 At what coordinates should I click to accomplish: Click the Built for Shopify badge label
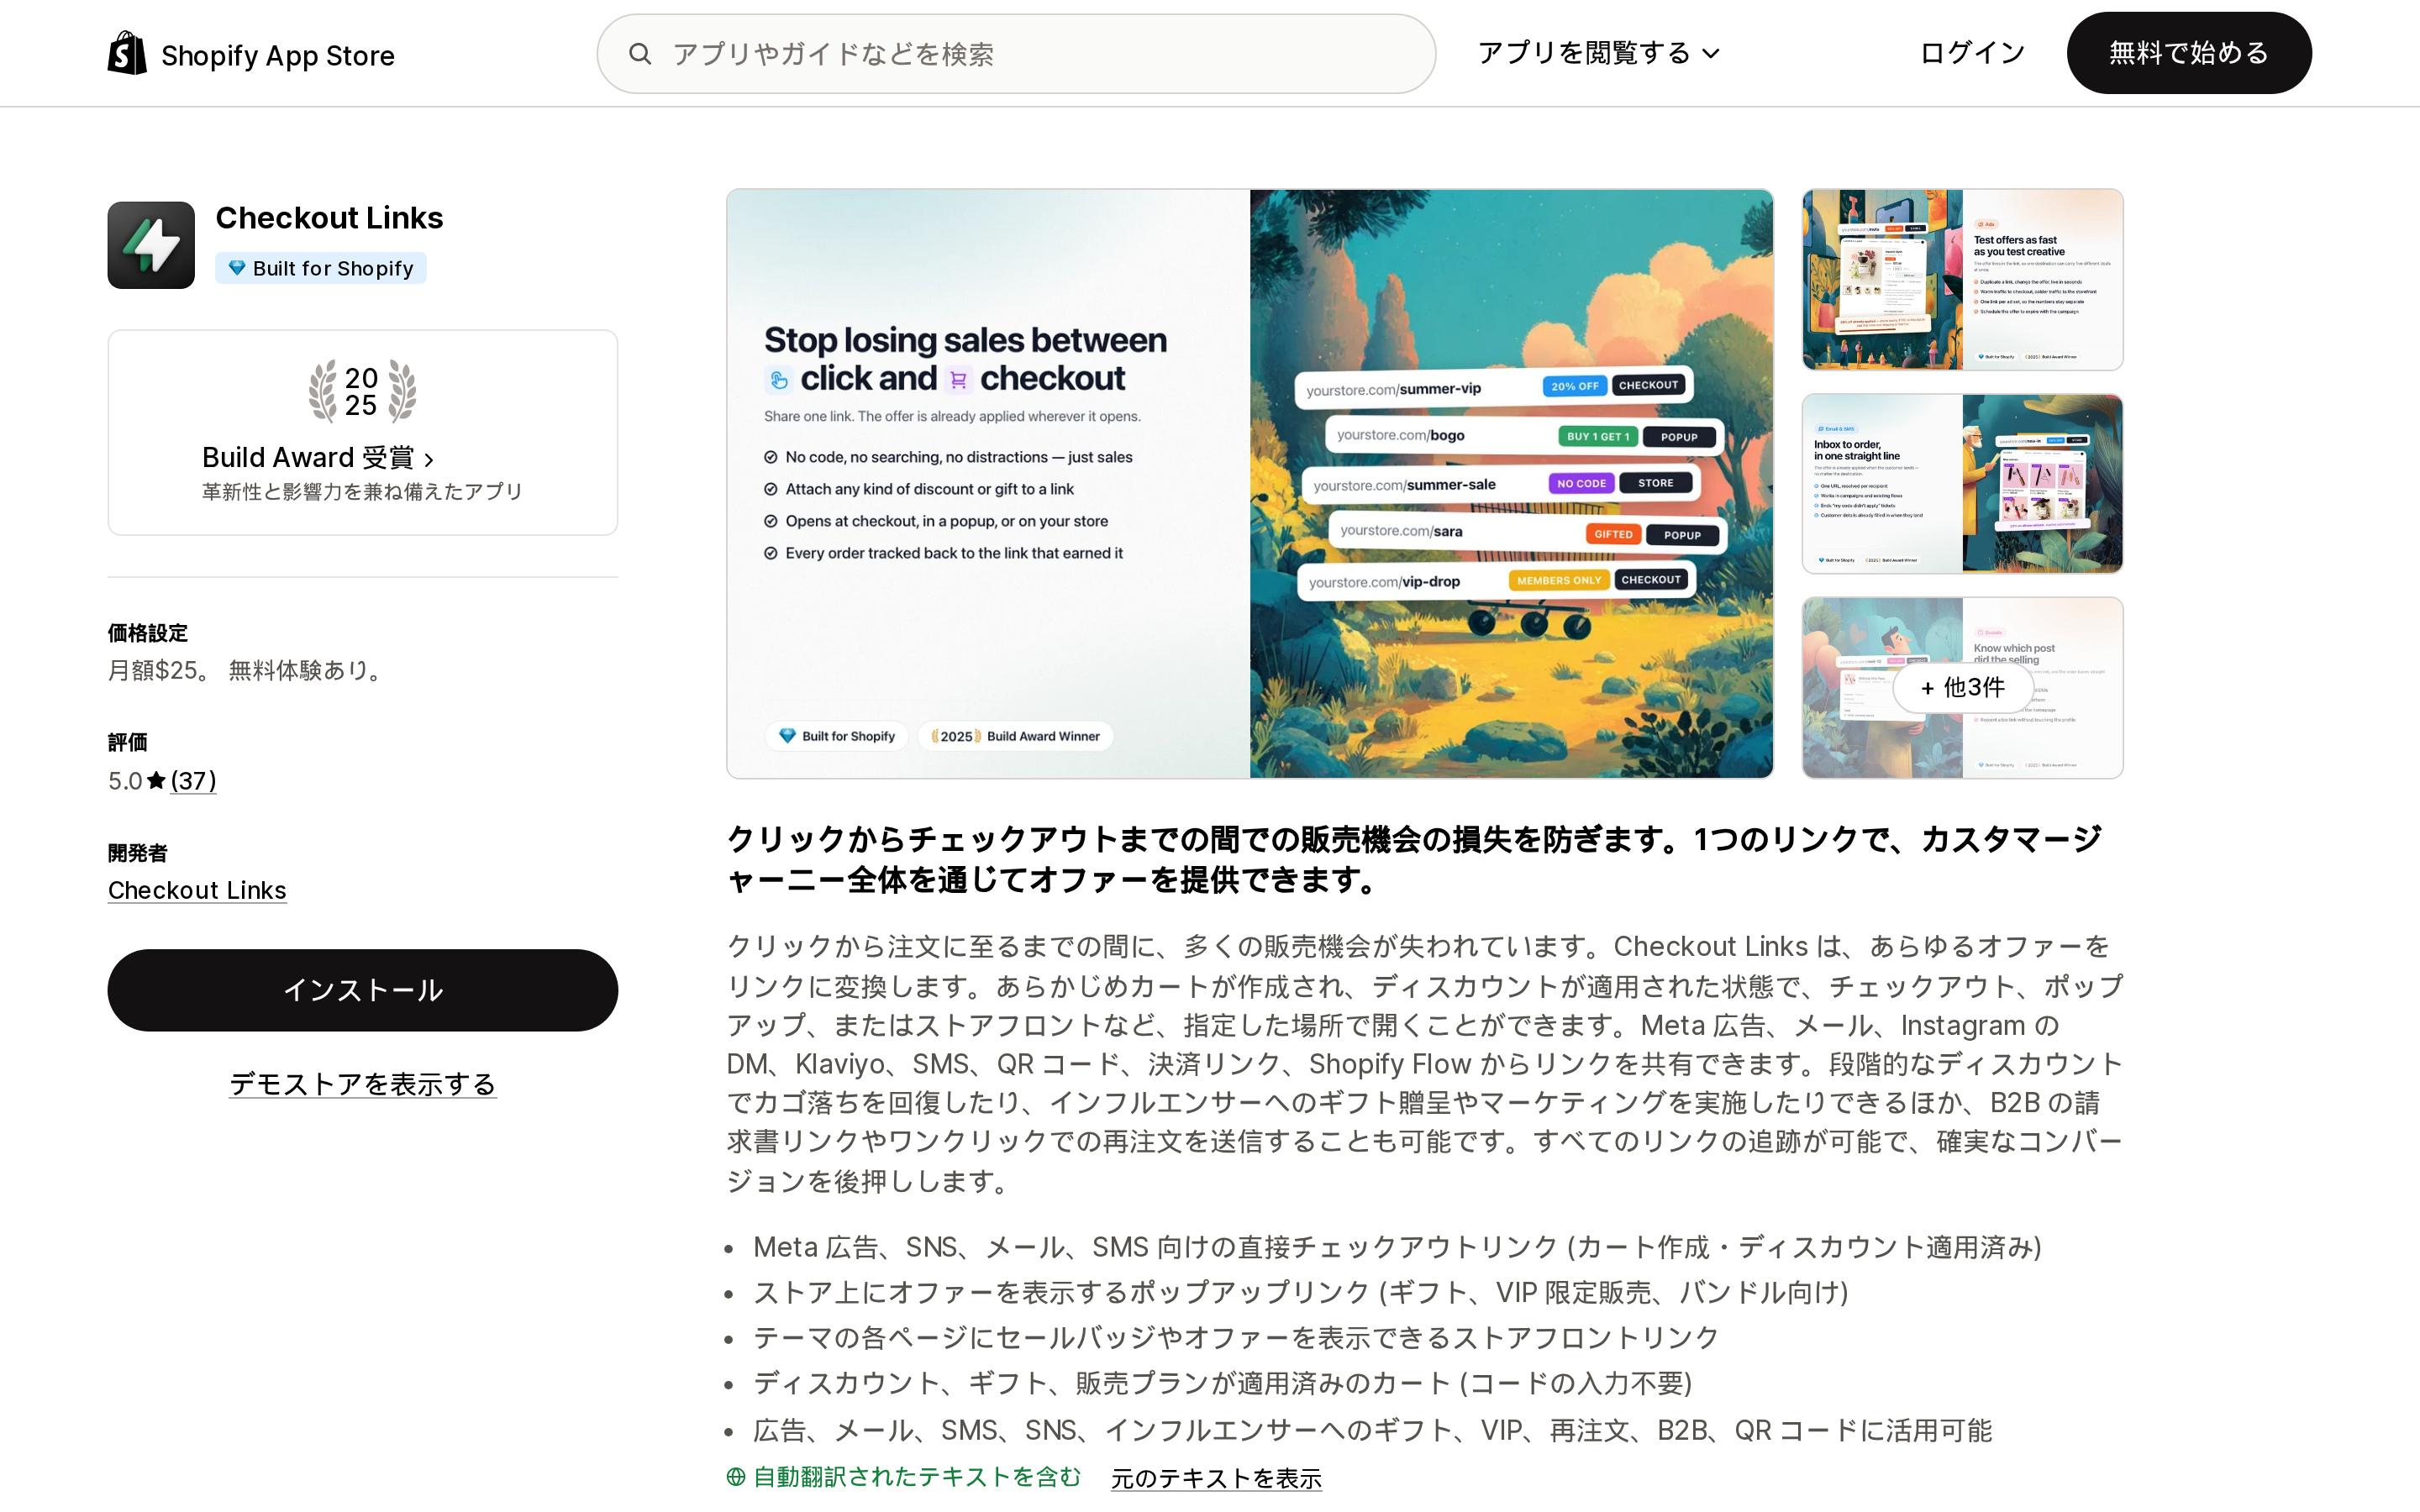321,268
